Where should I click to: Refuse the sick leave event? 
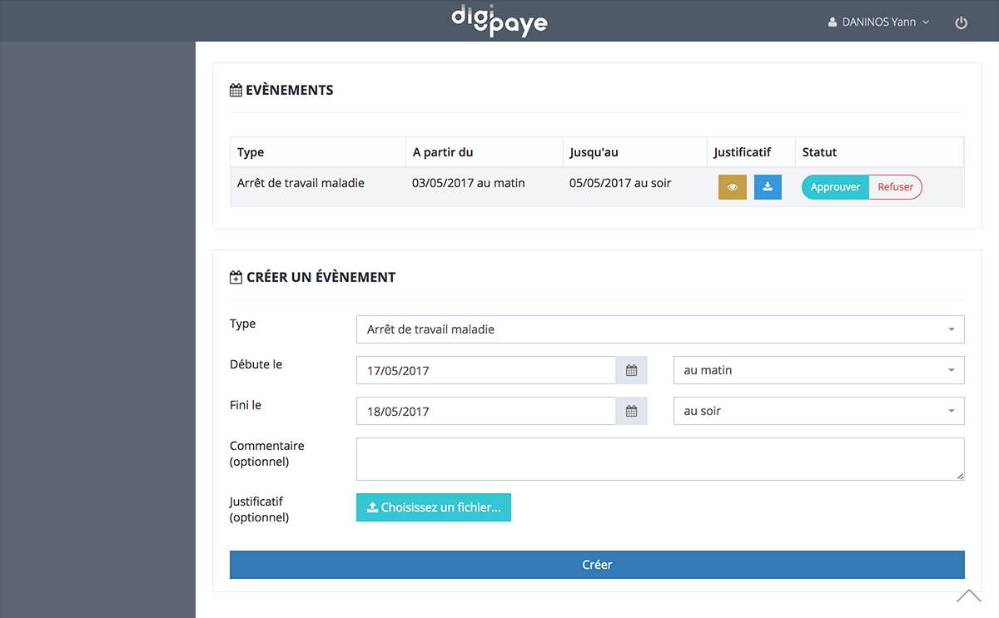click(895, 187)
